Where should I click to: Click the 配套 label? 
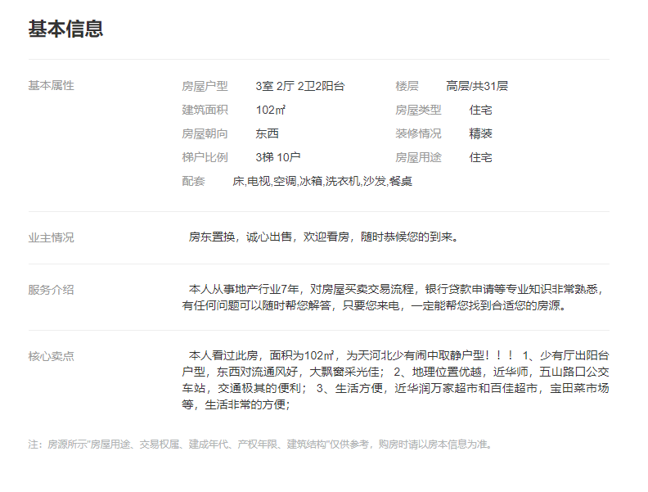(x=193, y=181)
